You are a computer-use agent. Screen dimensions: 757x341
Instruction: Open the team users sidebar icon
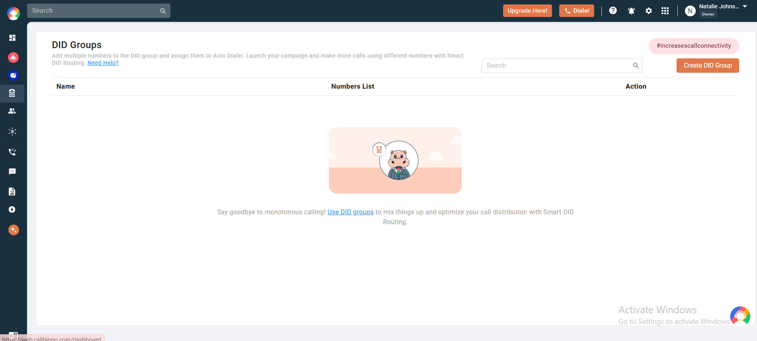pyautogui.click(x=12, y=111)
